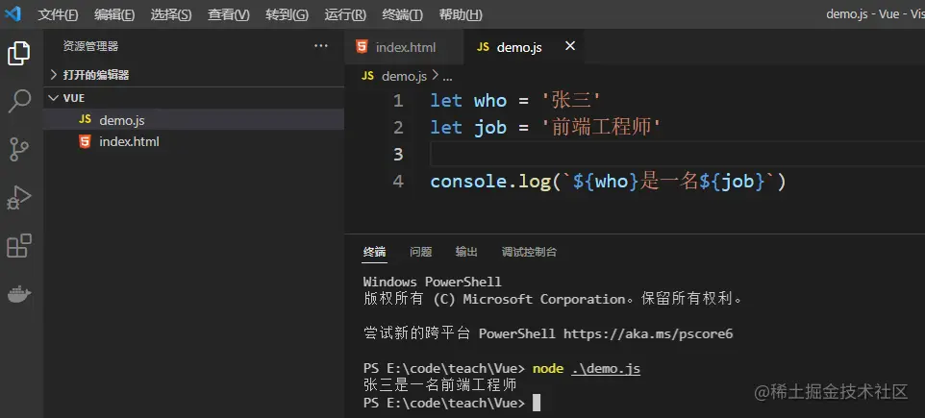Image resolution: width=925 pixels, height=418 pixels.
Task: Switch to the index.html editor tab
Action: (404, 46)
